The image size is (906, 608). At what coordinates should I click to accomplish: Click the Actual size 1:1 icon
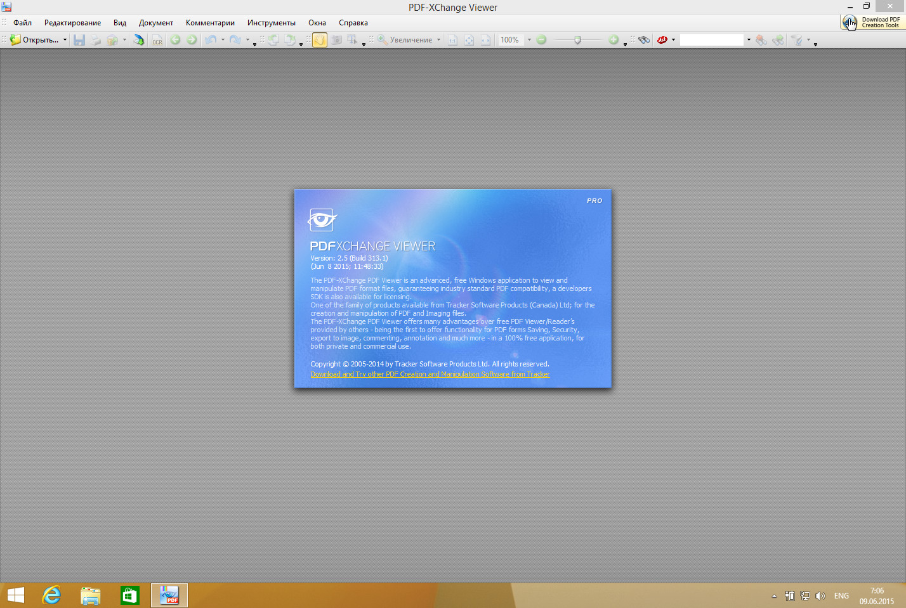coord(453,40)
